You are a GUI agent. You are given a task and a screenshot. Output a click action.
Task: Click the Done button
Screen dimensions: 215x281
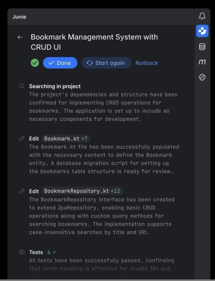click(x=60, y=63)
